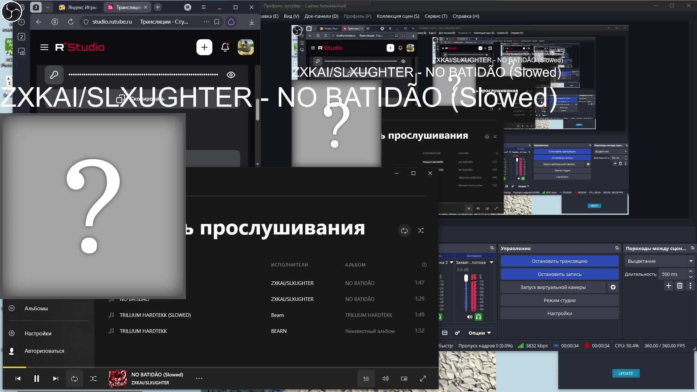
Task: Expand player to full screen
Action: [423, 379]
